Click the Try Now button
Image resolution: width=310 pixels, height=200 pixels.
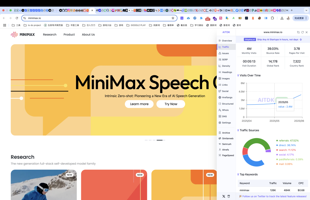point(171,104)
